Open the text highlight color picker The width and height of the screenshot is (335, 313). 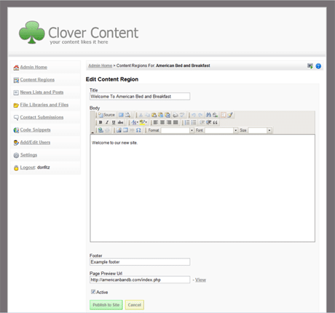143,122
